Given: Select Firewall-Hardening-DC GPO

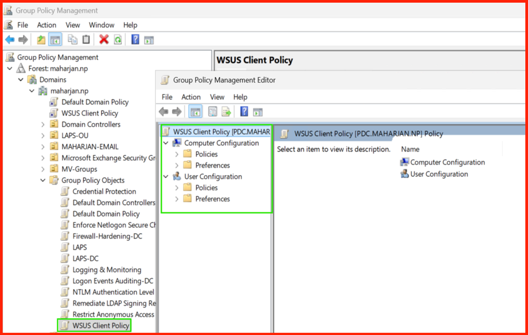Looking at the screenshot, I should [x=107, y=236].
